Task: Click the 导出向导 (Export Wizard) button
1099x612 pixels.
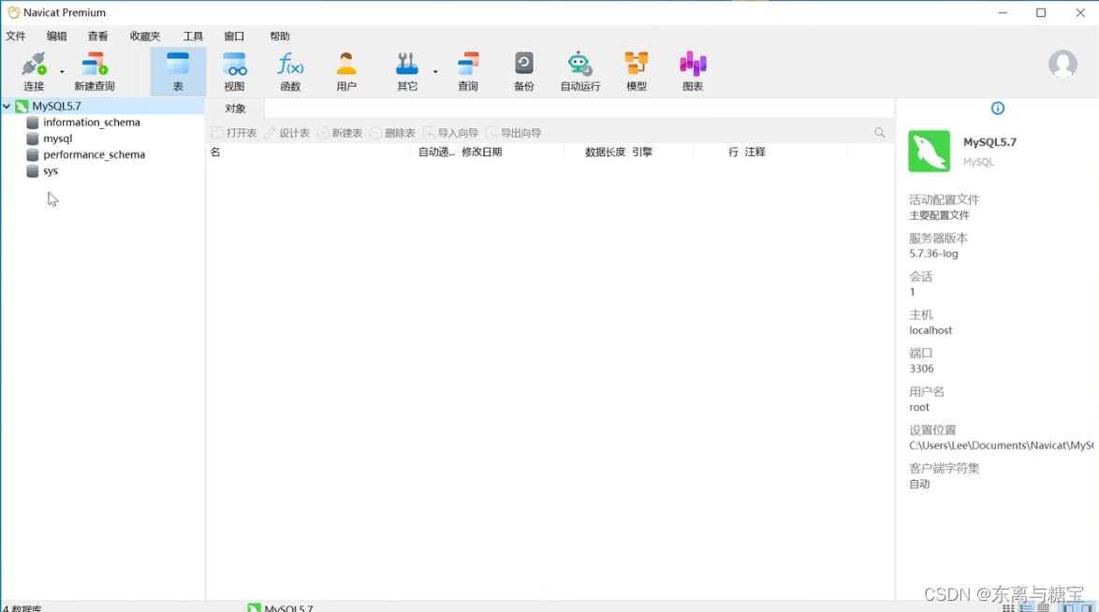Action: pos(513,133)
